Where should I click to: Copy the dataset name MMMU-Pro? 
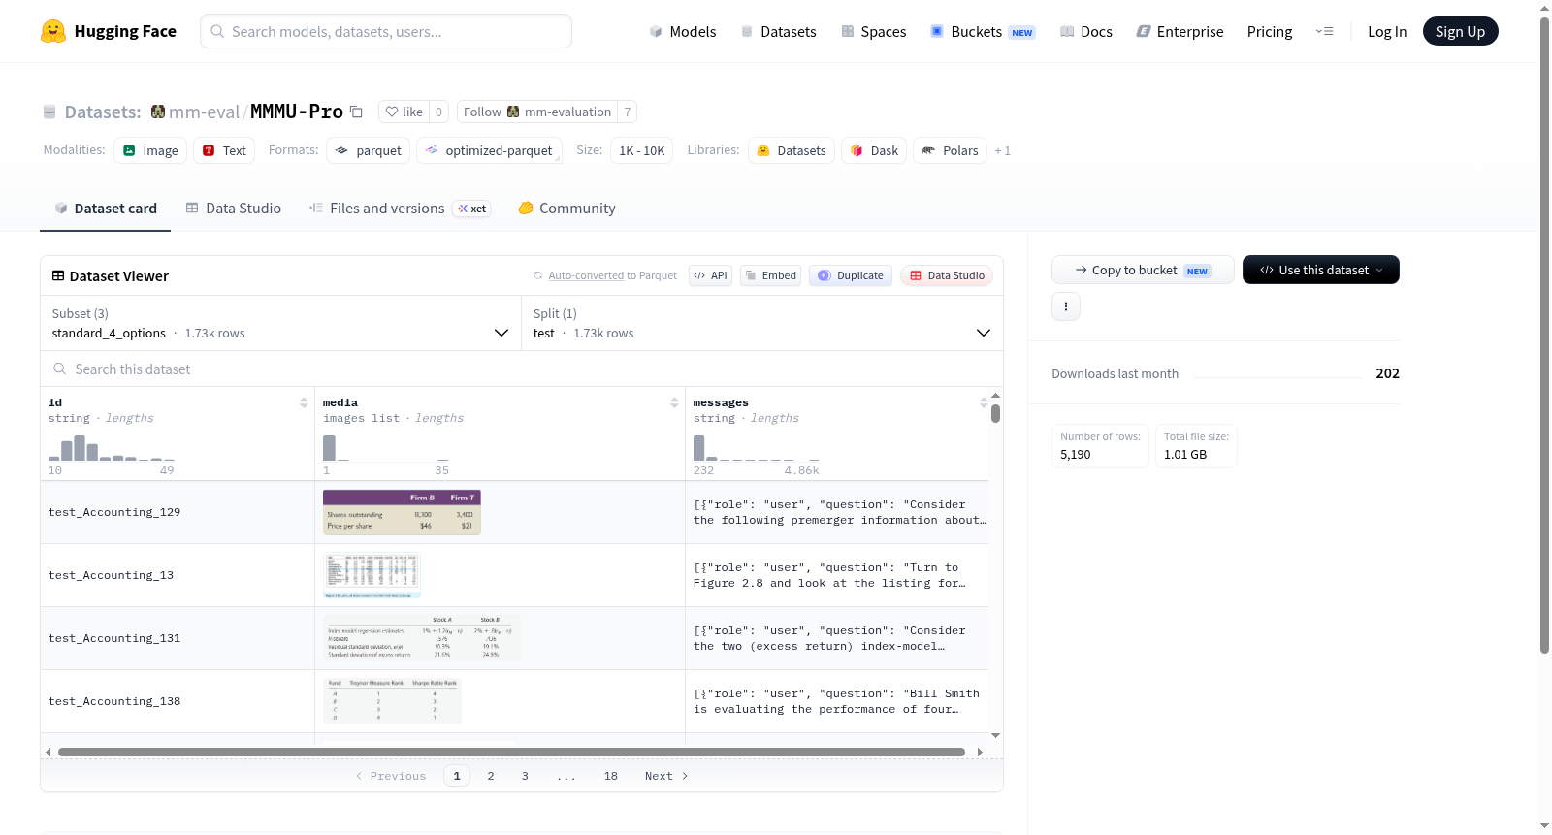coord(356,112)
